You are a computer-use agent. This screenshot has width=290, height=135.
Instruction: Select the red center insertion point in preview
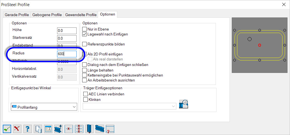coord(259,45)
